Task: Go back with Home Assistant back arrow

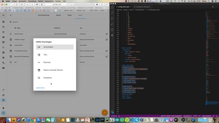Action: (11, 15)
